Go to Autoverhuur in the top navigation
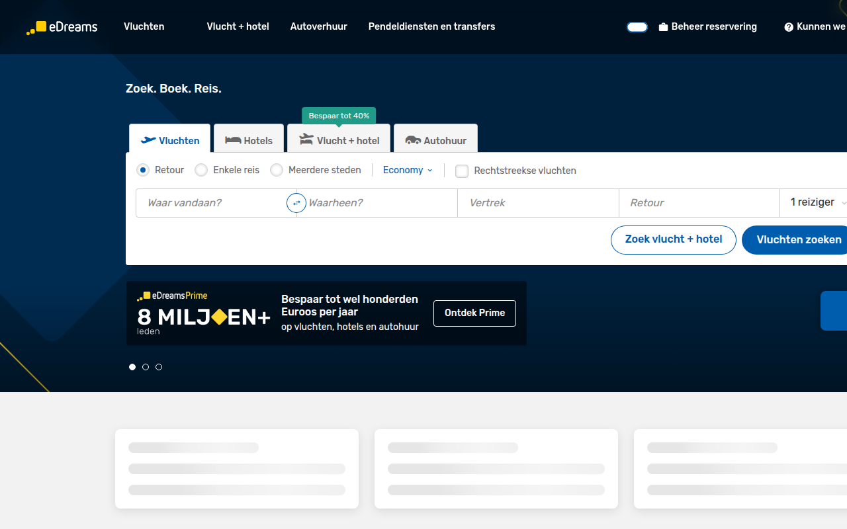The height and width of the screenshot is (529, 847). pos(319,26)
